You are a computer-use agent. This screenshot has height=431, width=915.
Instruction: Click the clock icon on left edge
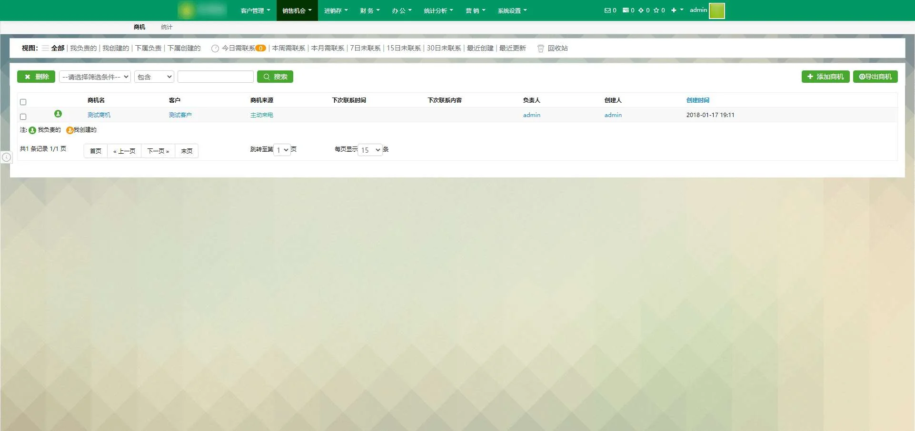6,157
